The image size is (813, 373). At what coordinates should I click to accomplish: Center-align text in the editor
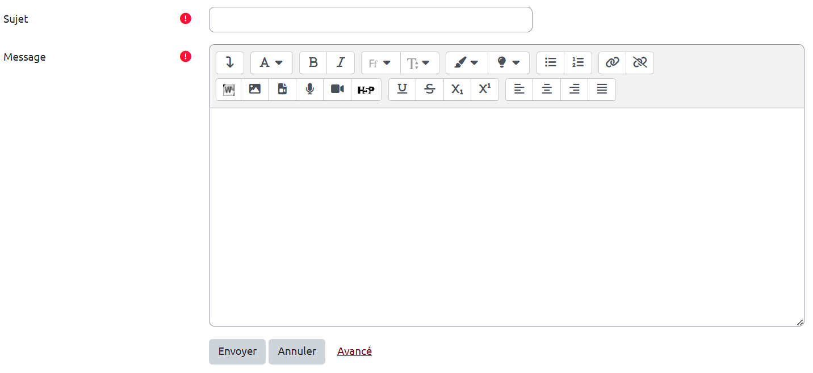point(547,90)
